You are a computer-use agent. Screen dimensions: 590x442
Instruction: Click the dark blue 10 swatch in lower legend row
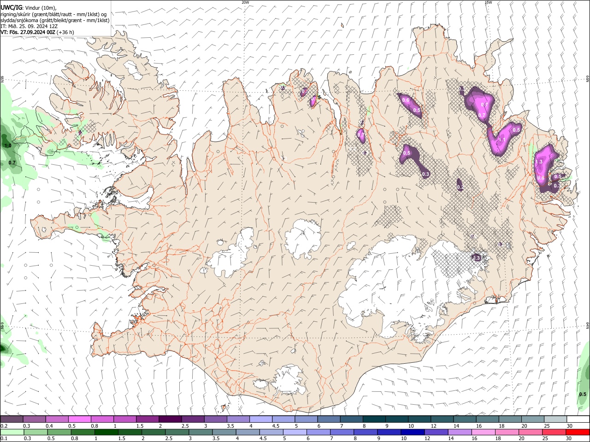click(x=412, y=432)
